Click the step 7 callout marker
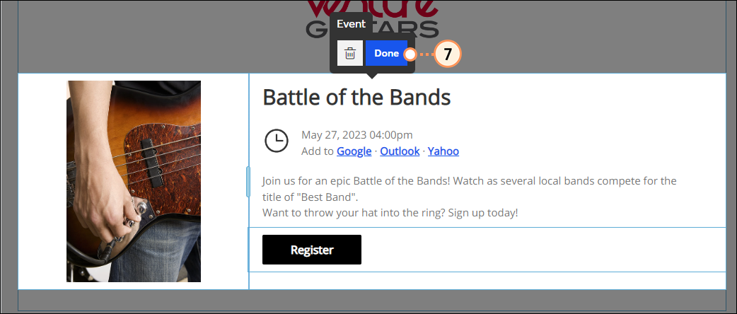737x314 pixels. click(447, 54)
